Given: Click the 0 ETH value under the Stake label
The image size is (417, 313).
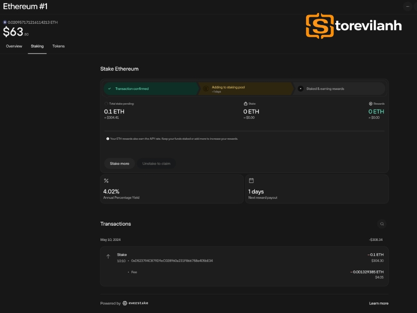Looking at the screenshot, I should (251, 112).
